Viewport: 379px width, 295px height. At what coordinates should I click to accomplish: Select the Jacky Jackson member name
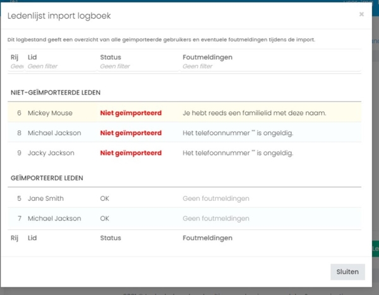(51, 153)
